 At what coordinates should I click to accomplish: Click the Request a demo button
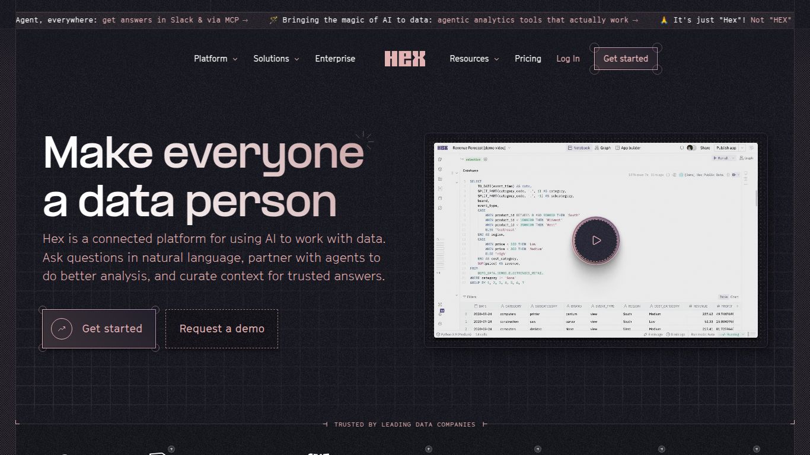tap(222, 328)
